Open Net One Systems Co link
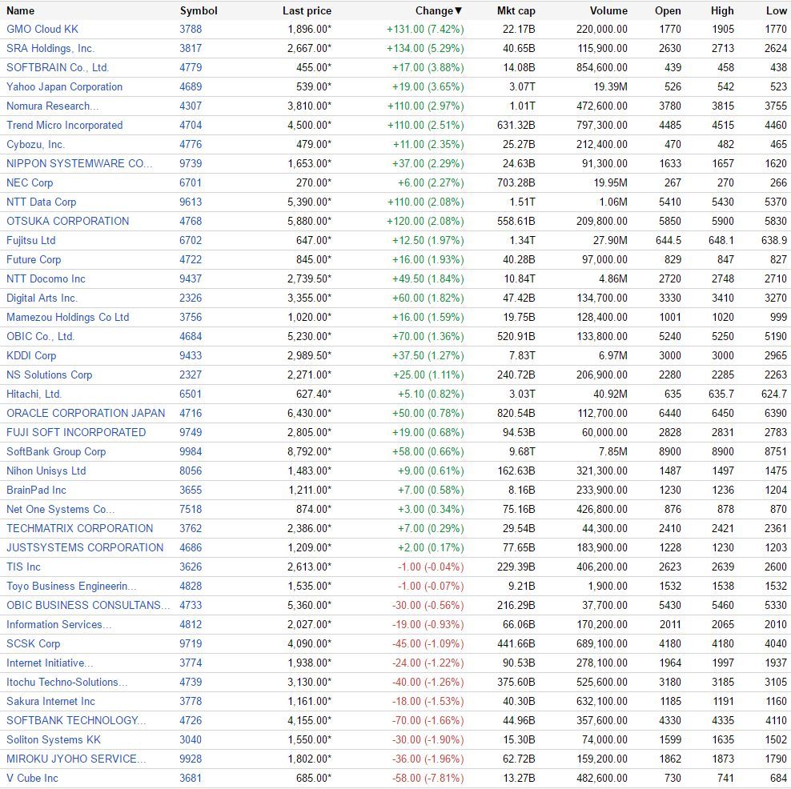Screen dimensions: 791x789 (61, 509)
